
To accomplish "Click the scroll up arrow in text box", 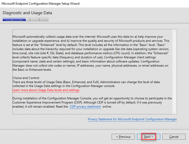I will point(175,31).
